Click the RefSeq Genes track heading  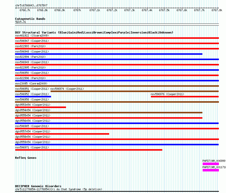coord(26,158)
